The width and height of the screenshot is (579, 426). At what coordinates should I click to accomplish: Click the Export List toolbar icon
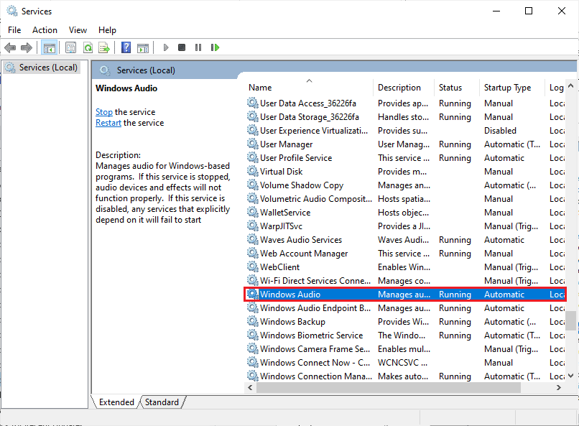[104, 47]
